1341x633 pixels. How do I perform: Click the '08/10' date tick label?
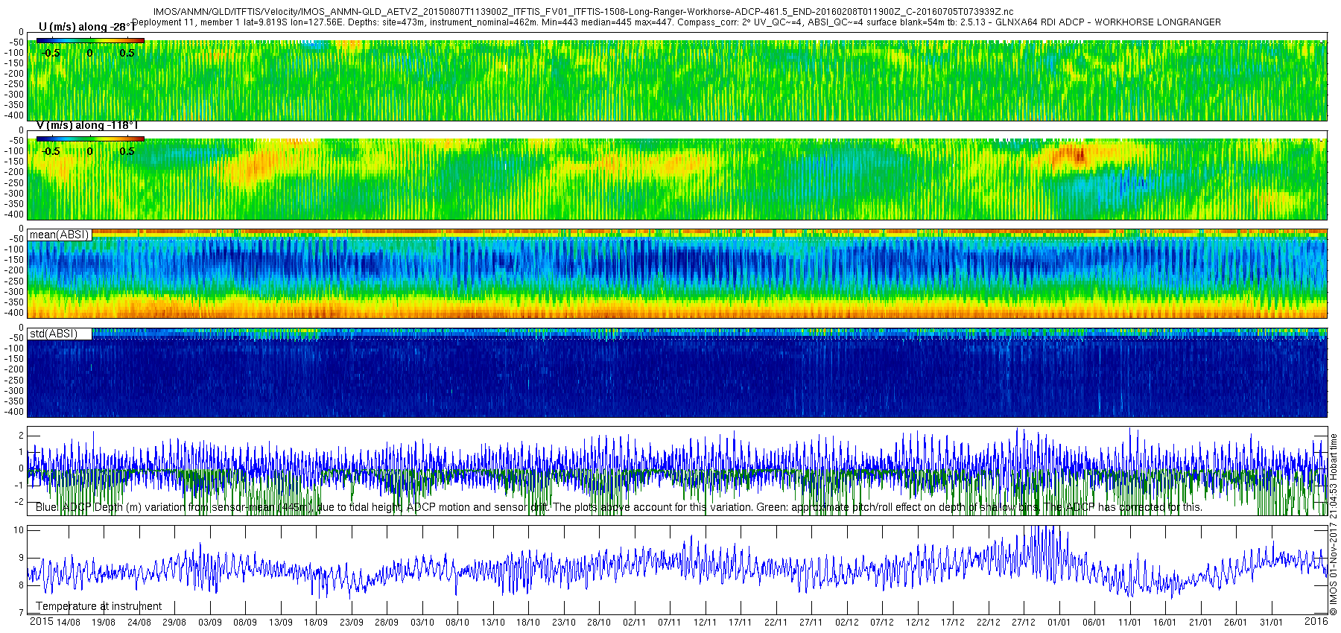pyautogui.click(x=457, y=623)
